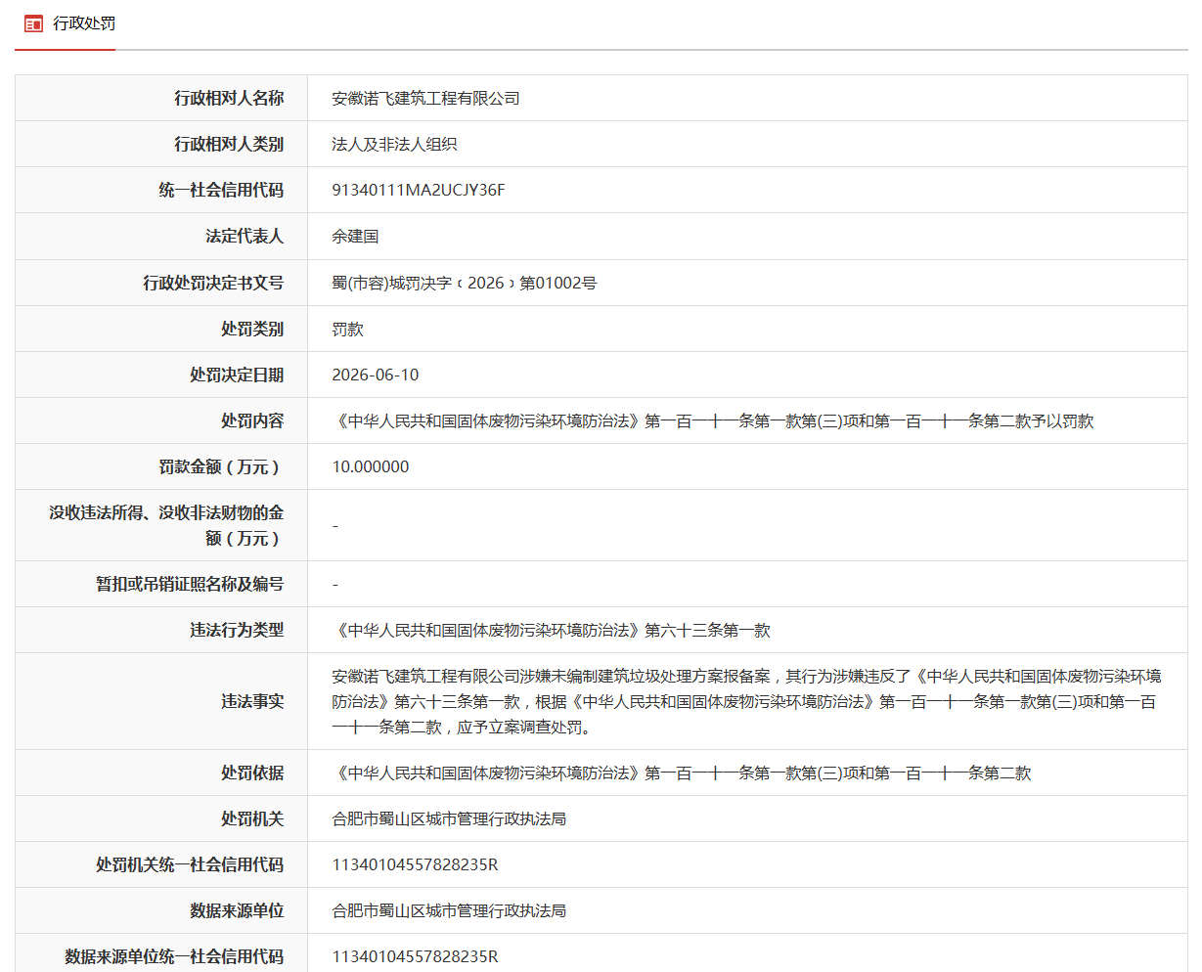This screenshot has height=972, width=1202.
Task: Click the 数据来源单位统一社会信用代码 label
Action: tap(174, 956)
